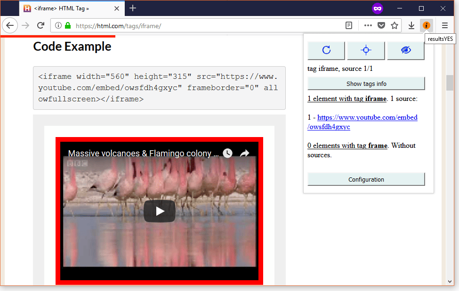Click the refresh button in extension popup
This screenshot has width=459, height=291.
[x=326, y=50]
